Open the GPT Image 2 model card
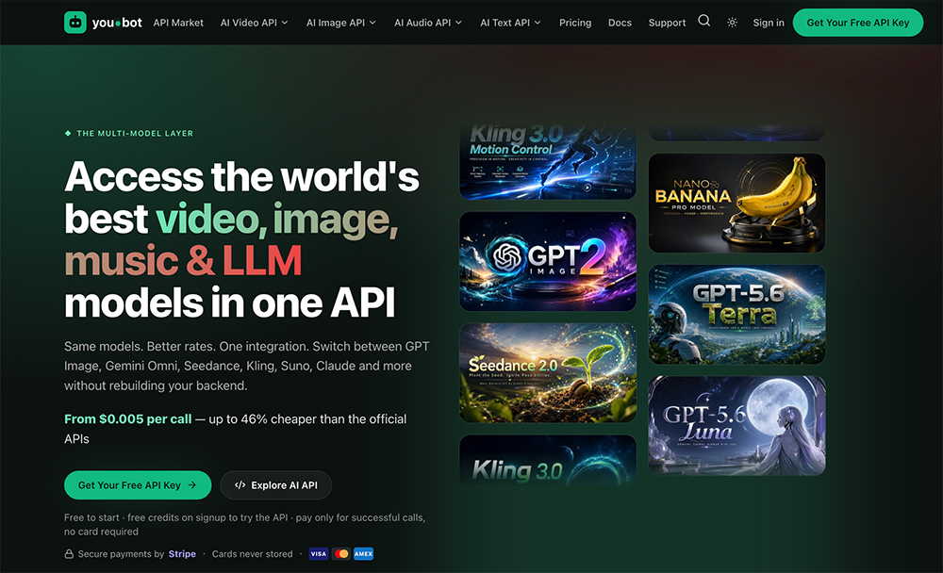The height and width of the screenshot is (573, 943). (547, 261)
